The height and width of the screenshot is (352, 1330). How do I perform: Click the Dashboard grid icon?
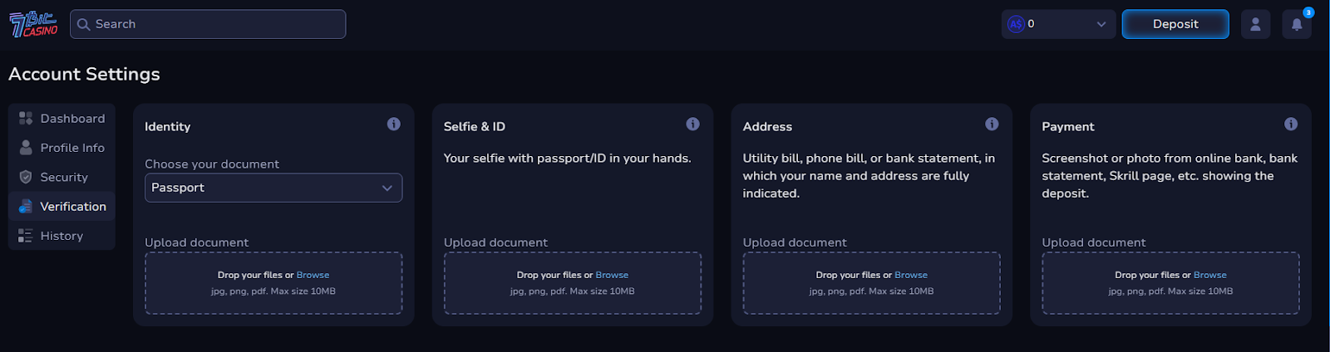[x=26, y=118]
